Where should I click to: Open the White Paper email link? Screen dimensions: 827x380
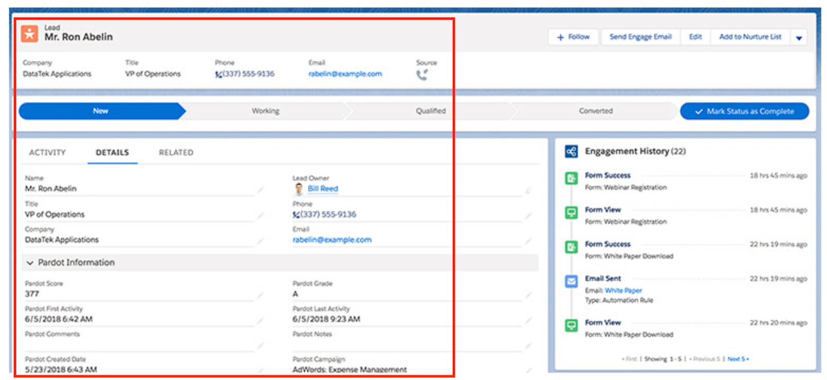point(623,291)
